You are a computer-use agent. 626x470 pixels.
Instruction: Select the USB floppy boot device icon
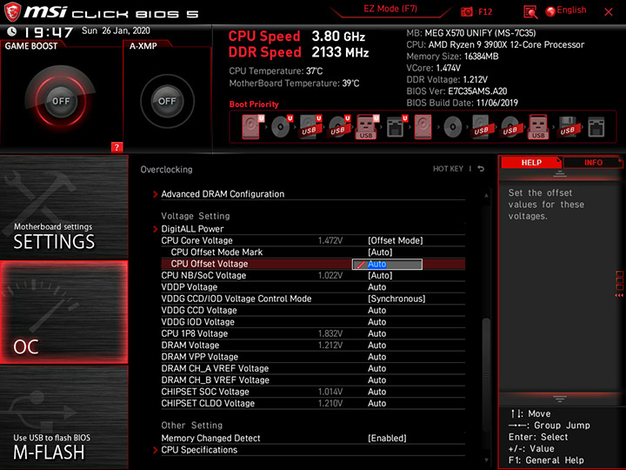(567, 127)
